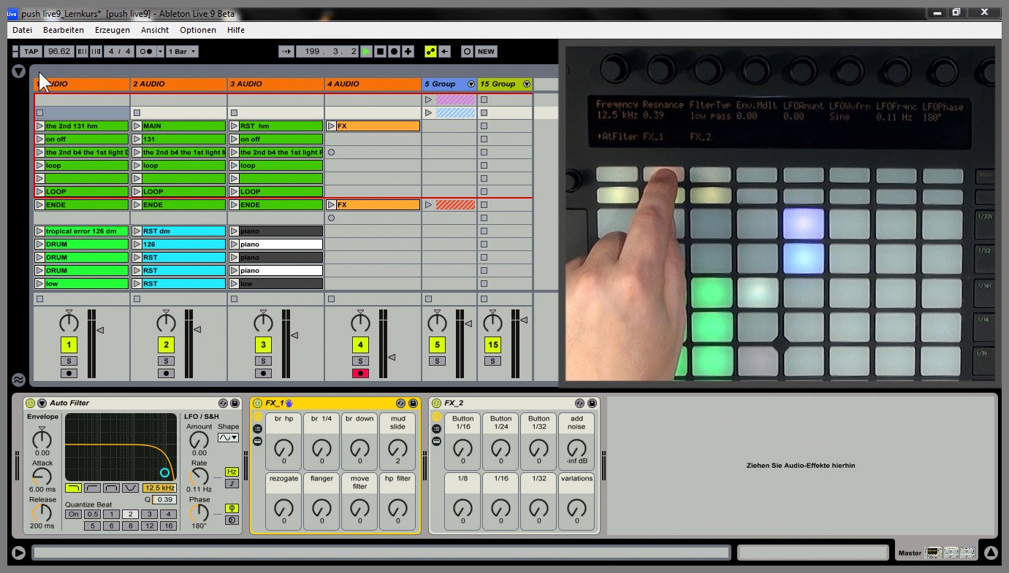Launch the MAIN clip in track 2

(137, 126)
